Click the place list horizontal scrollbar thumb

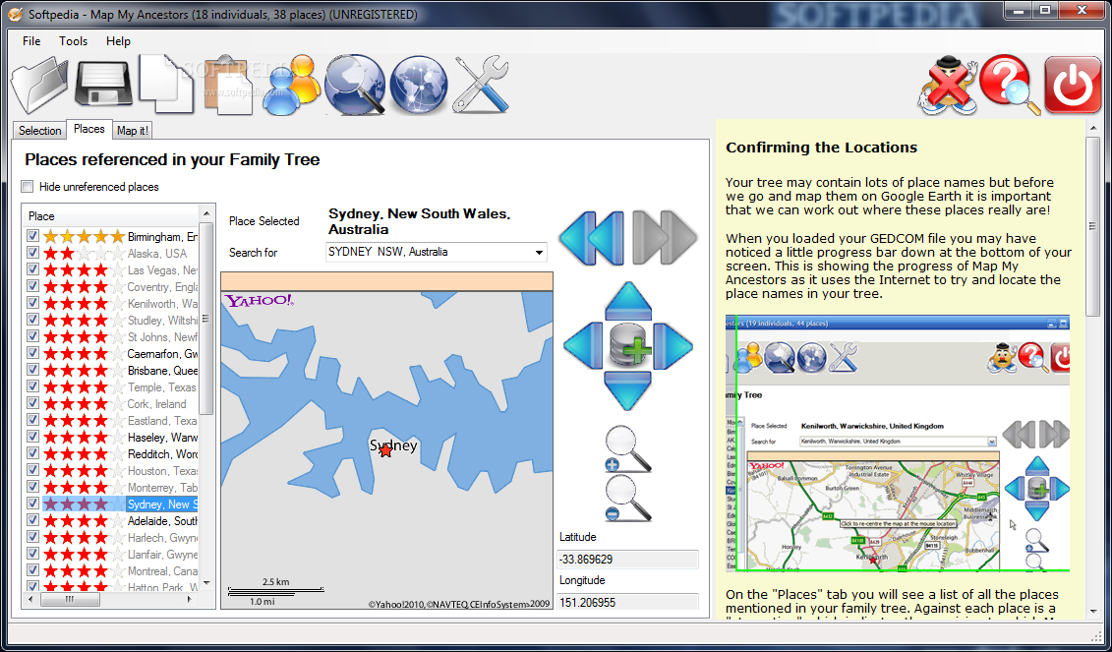point(70,600)
